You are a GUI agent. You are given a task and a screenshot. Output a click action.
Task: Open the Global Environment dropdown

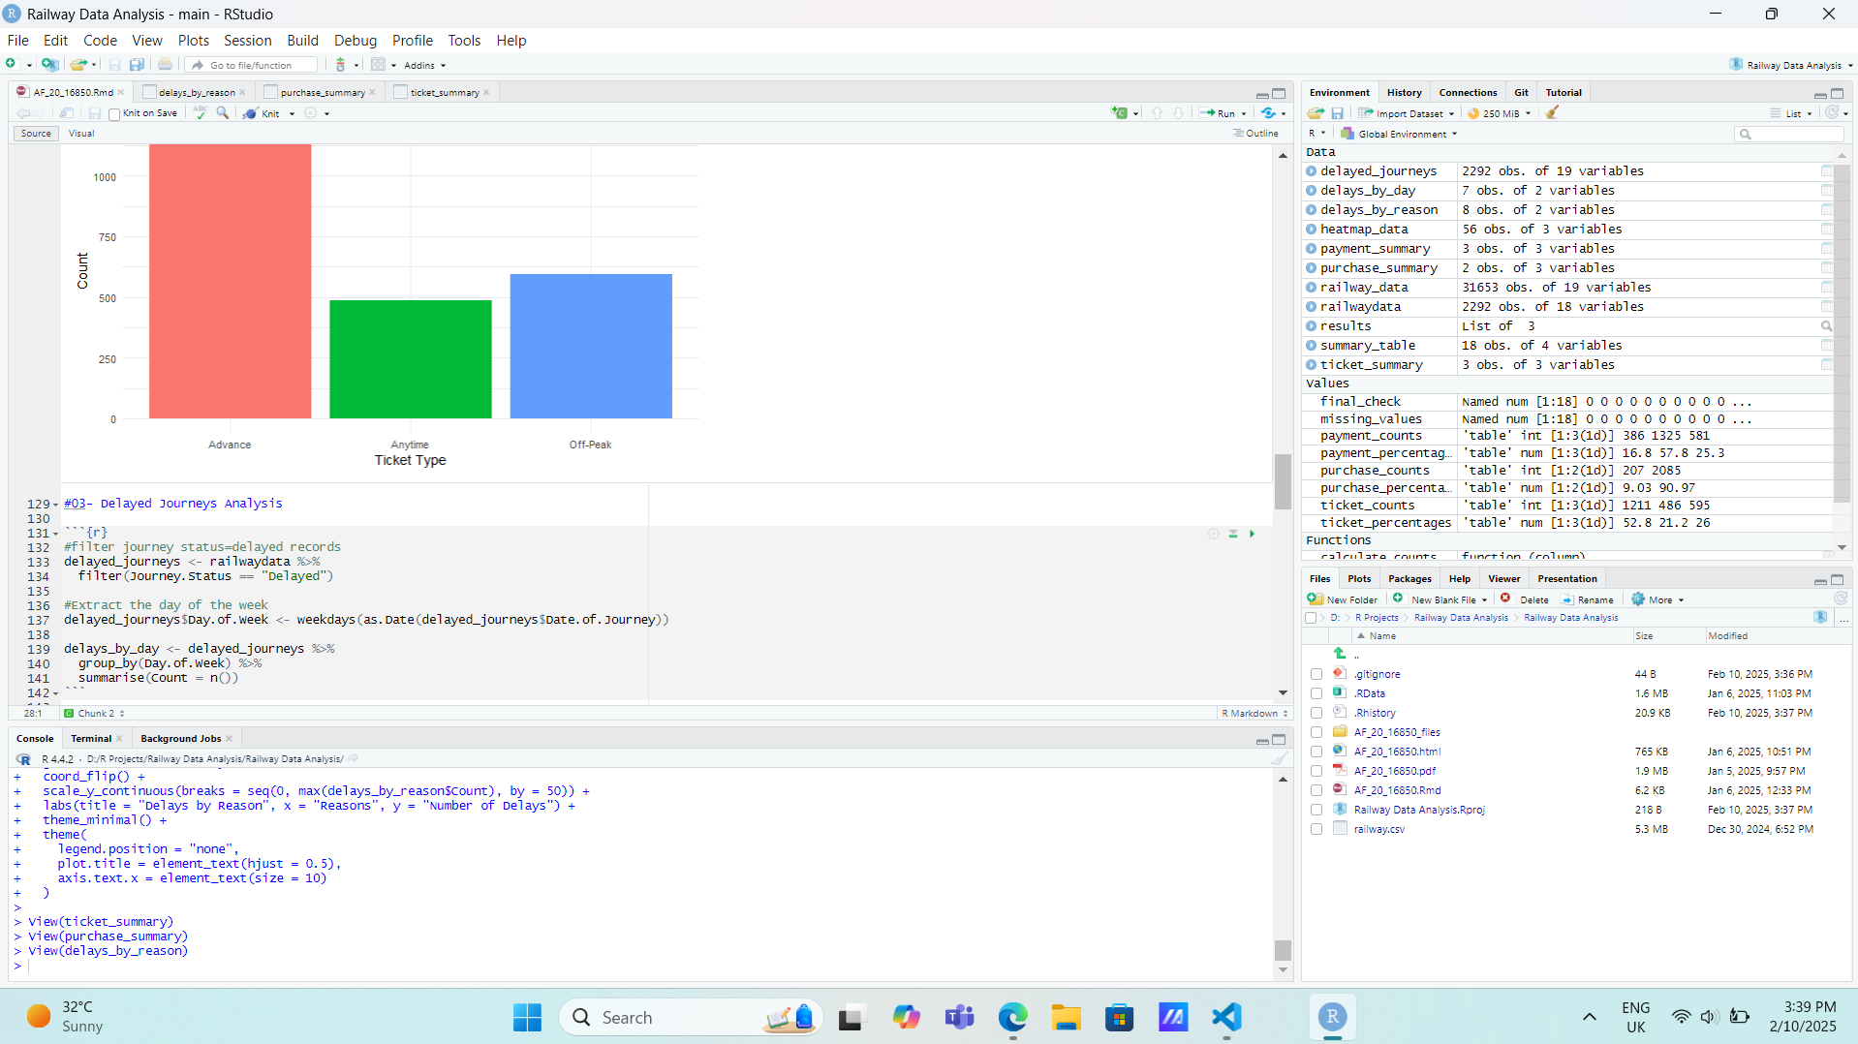pyautogui.click(x=1400, y=134)
